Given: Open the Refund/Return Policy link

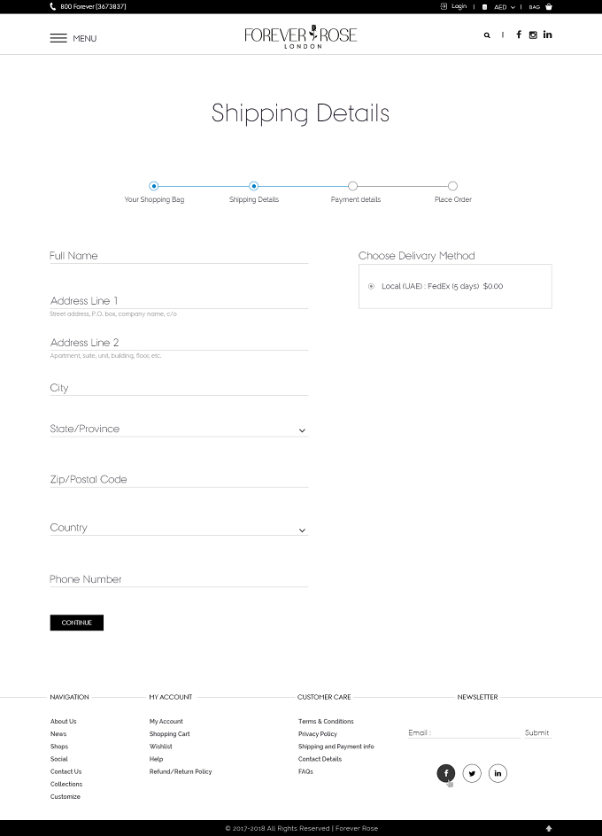Looking at the screenshot, I should click(x=181, y=771).
